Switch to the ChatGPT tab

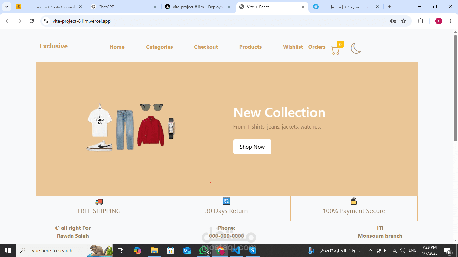tap(123, 7)
